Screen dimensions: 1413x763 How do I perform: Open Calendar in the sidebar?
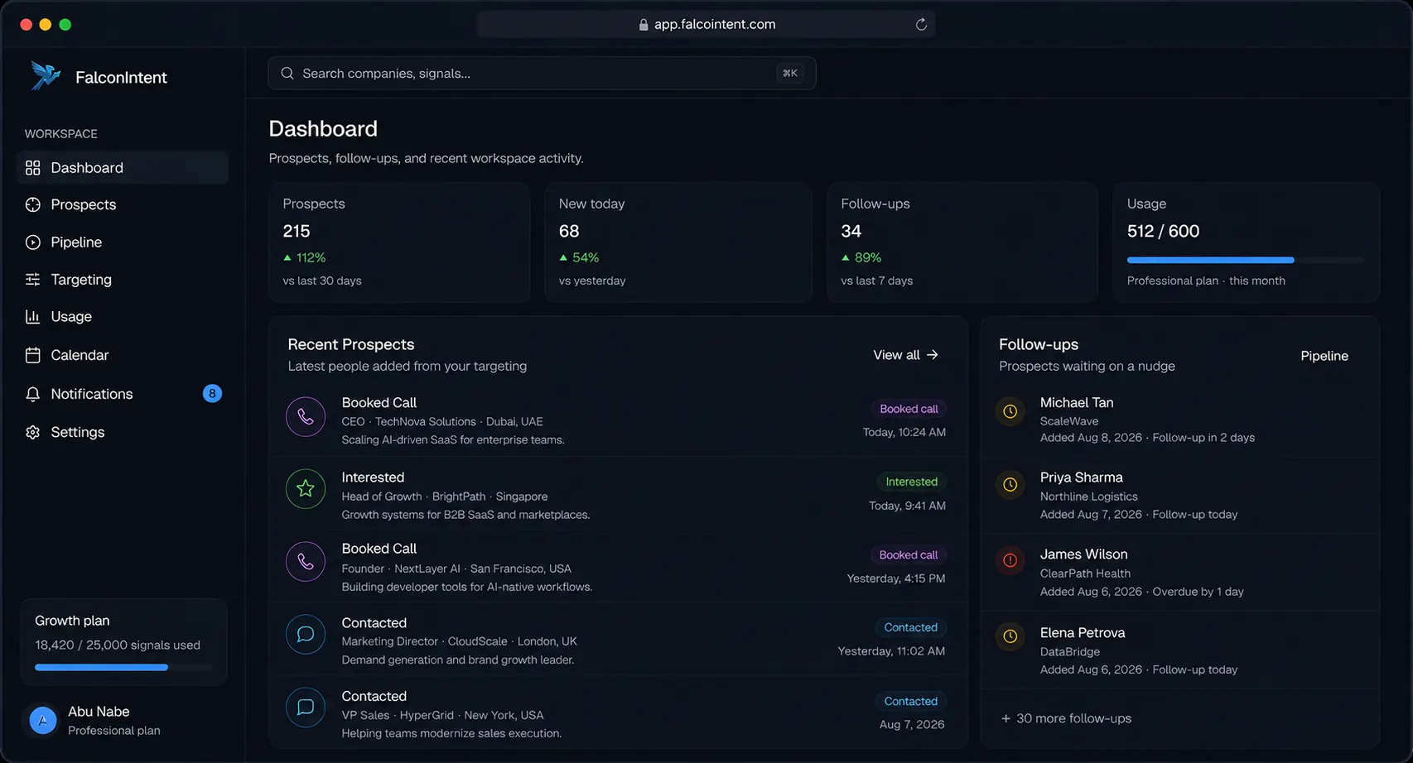click(123, 355)
